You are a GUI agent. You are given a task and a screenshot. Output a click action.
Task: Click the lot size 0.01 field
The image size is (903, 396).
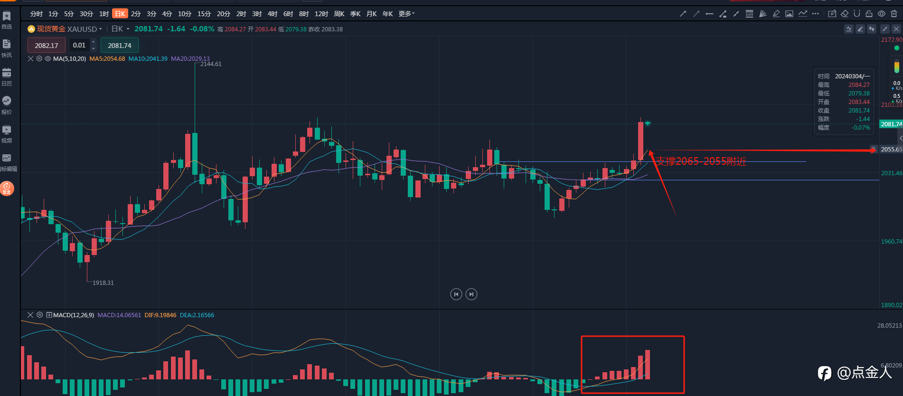tap(79, 46)
